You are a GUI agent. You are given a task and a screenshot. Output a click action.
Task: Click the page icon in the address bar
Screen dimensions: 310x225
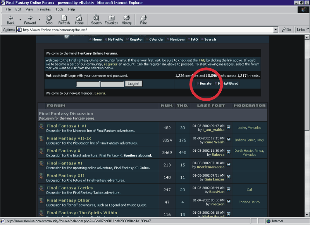pos(19,30)
